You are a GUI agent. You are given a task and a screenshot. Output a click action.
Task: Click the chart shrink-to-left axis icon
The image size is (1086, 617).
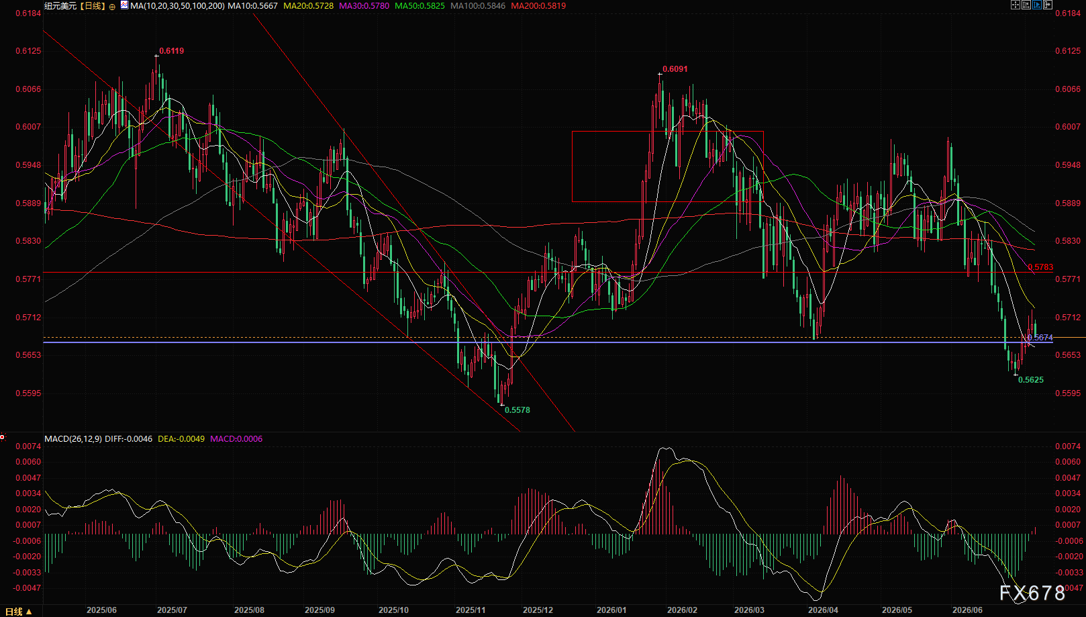1026,5
